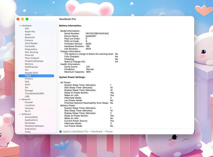Select Fonts in the sidebar

28,132
